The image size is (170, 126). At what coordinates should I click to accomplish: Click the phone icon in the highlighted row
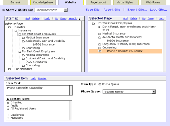[100, 51]
